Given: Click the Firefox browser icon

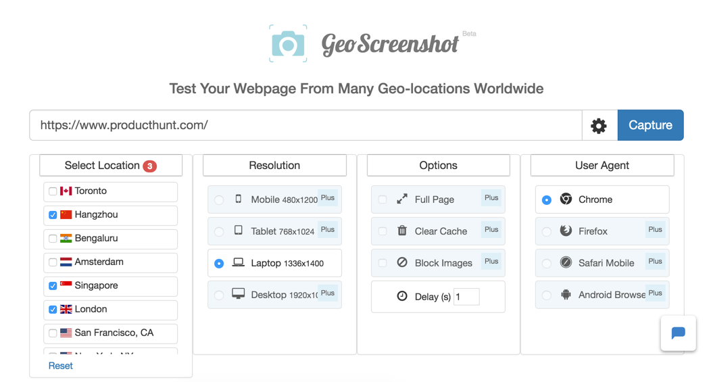Looking at the screenshot, I should 566,231.
